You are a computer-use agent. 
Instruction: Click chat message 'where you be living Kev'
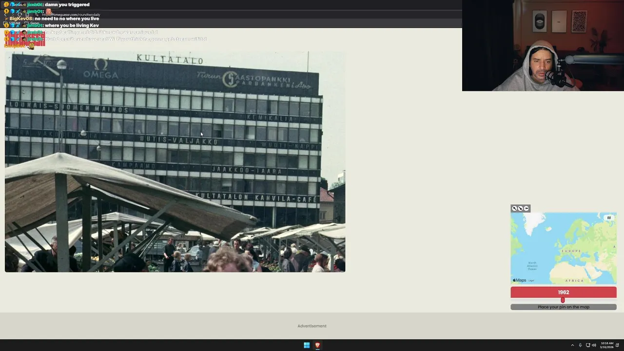(72, 25)
